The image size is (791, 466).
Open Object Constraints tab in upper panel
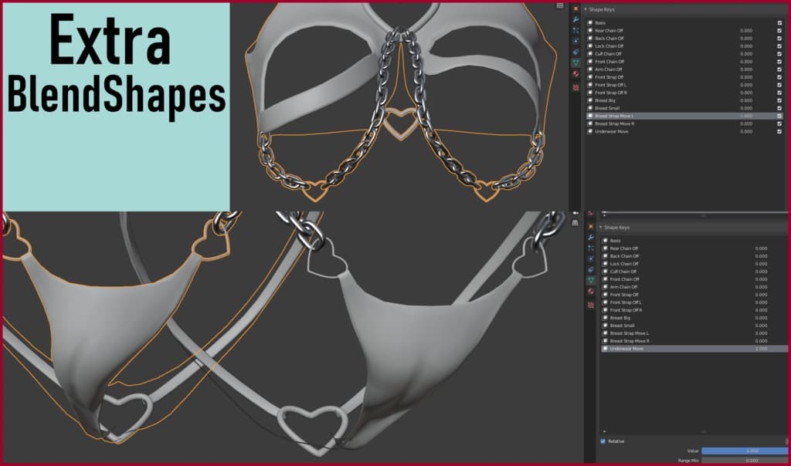click(575, 52)
